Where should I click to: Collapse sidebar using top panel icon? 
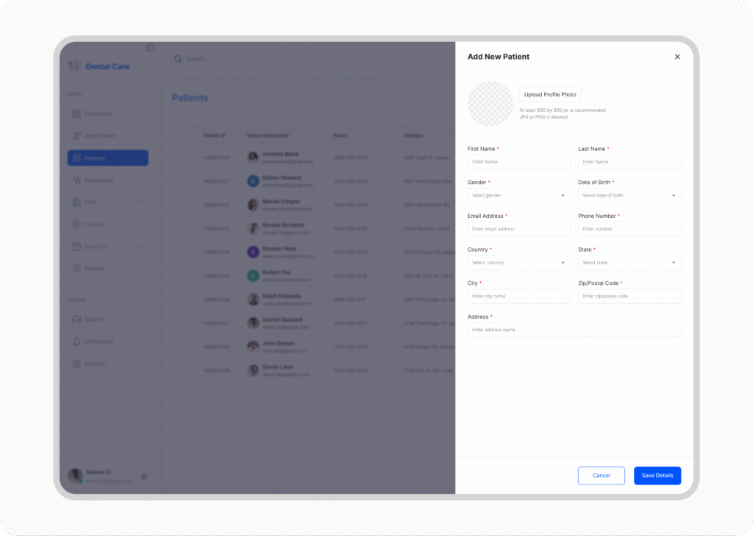(150, 47)
